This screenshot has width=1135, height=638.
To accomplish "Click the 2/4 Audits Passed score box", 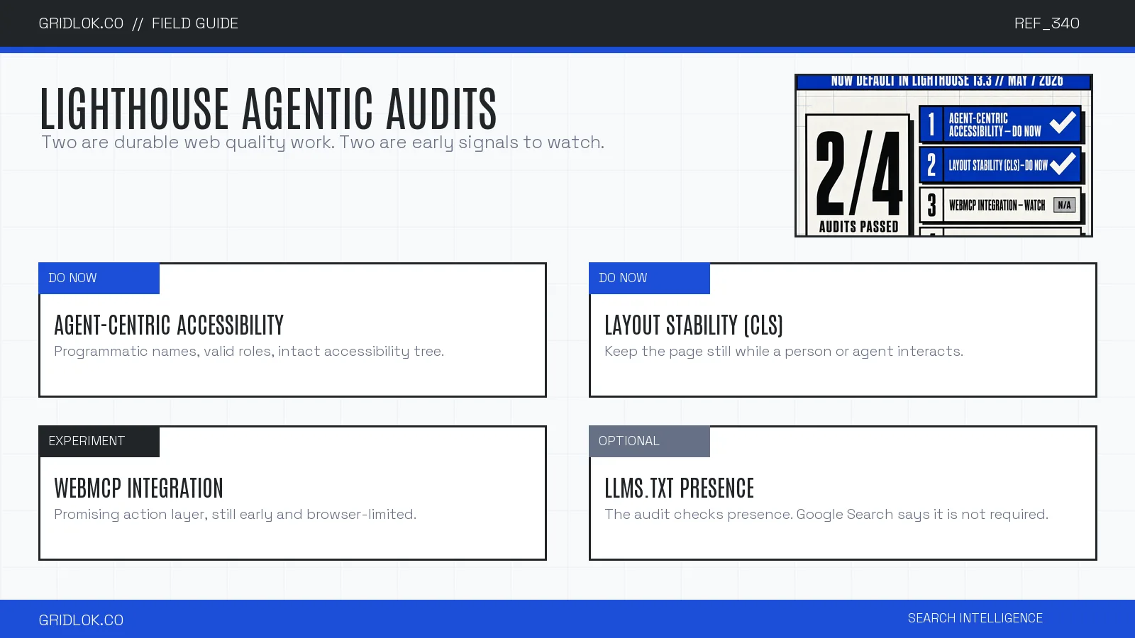I will coord(858,175).
